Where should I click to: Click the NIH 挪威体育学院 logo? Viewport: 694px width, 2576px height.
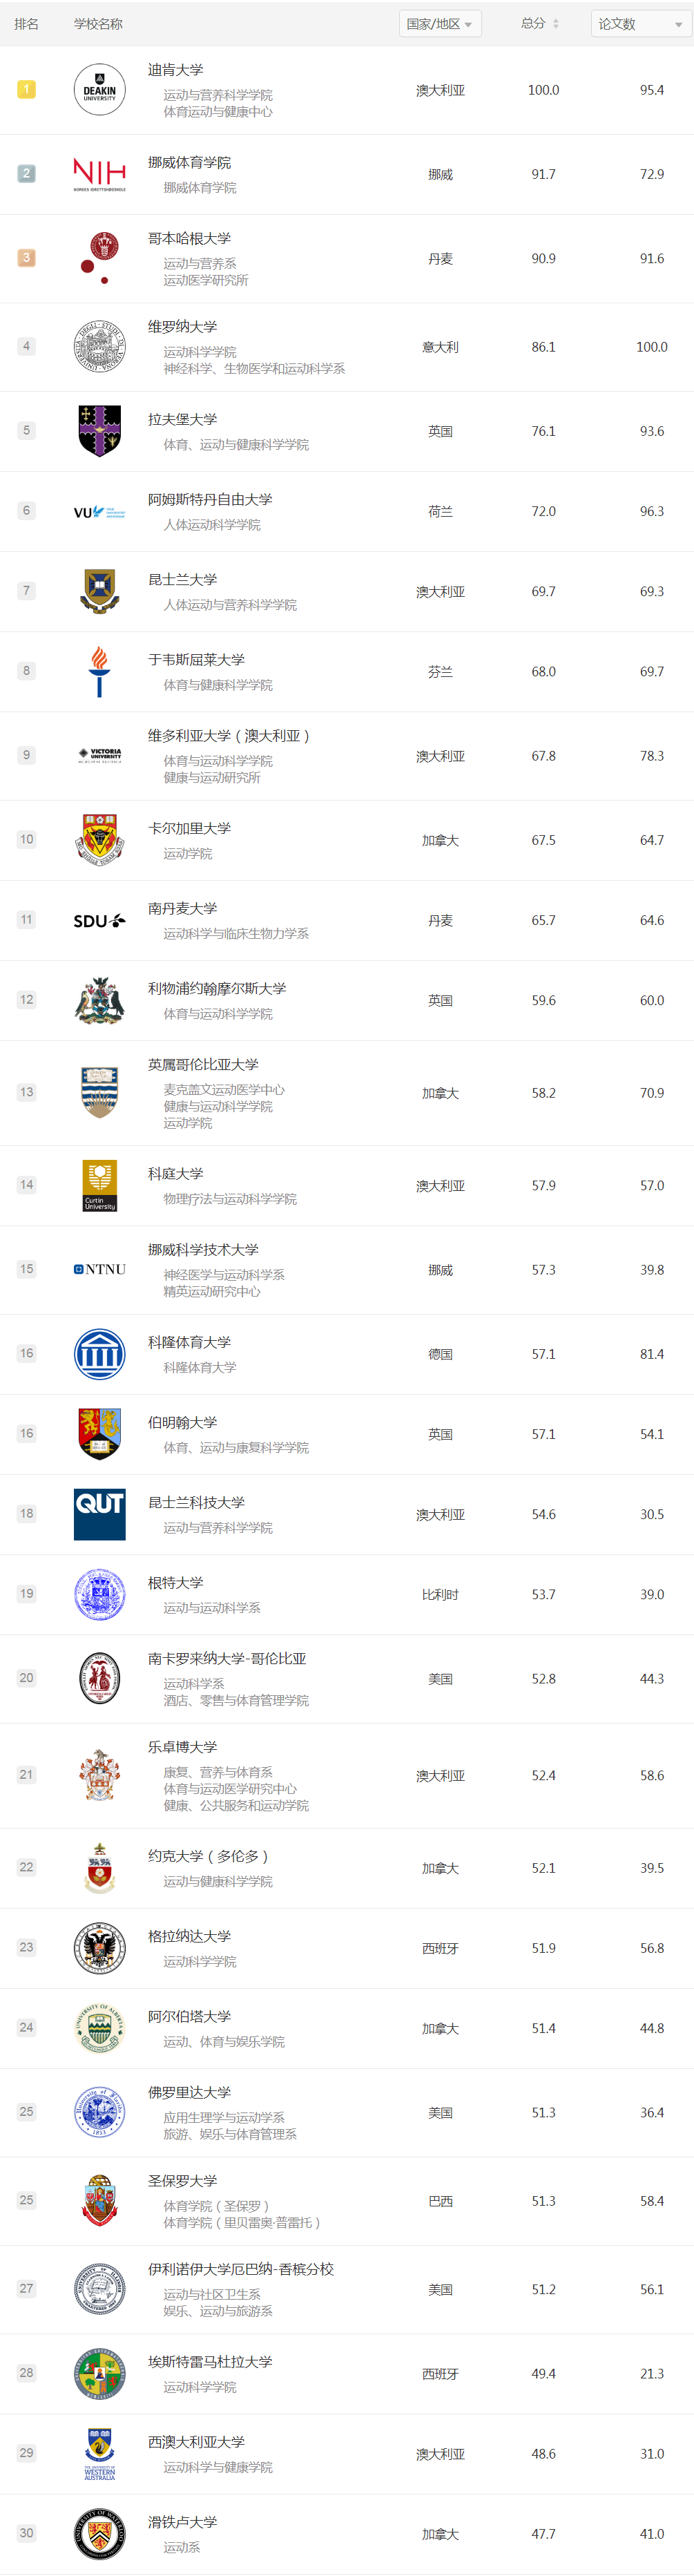tap(100, 174)
